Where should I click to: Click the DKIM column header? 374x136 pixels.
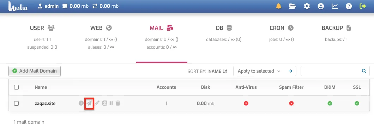click(x=330, y=87)
